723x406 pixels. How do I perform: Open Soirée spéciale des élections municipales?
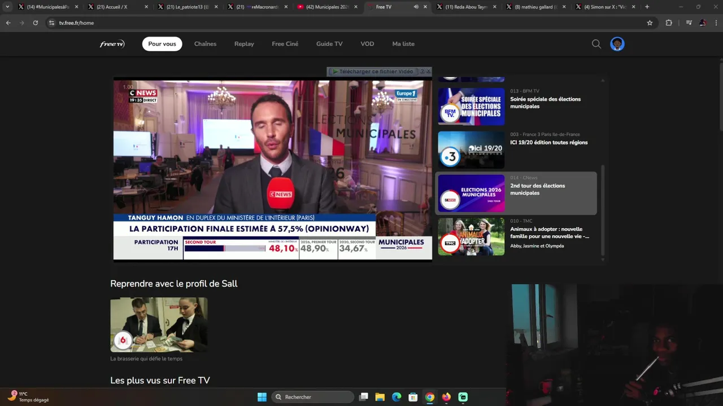[x=545, y=103]
